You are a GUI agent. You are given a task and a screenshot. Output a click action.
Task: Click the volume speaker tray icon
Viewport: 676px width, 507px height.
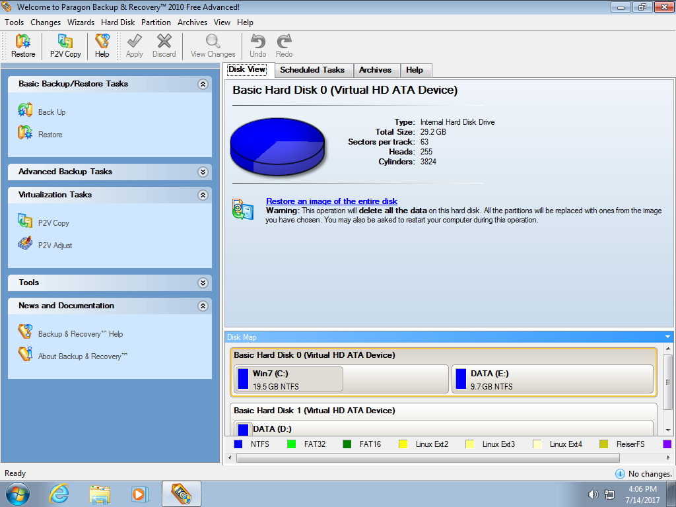pyautogui.click(x=593, y=494)
